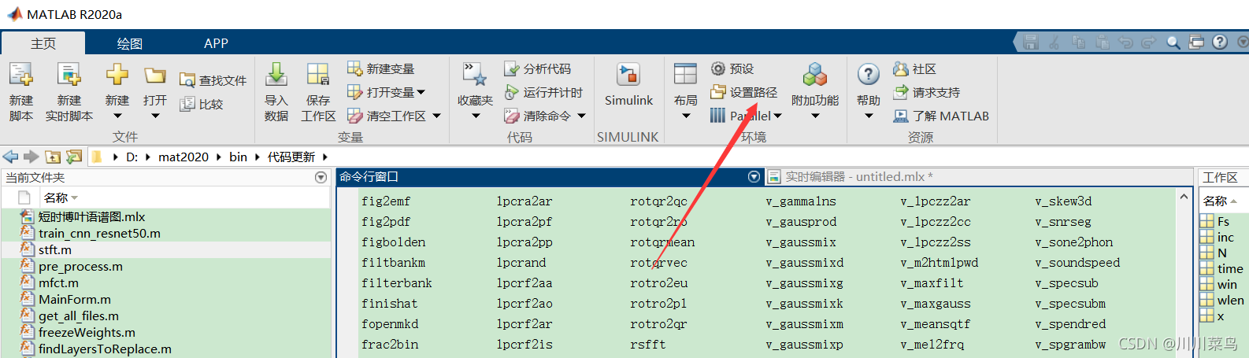
Task: Click Analyze Code (分析代码)
Action: coord(538,69)
